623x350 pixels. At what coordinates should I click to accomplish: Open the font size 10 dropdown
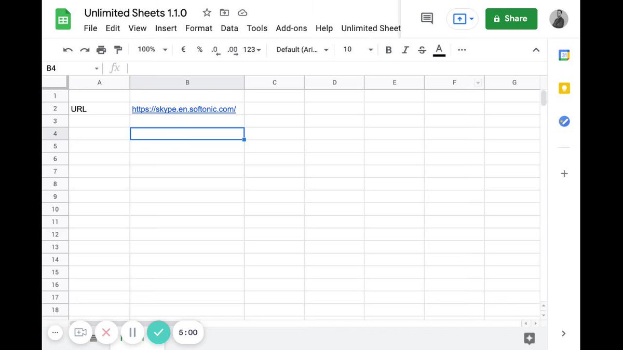pyautogui.click(x=358, y=49)
